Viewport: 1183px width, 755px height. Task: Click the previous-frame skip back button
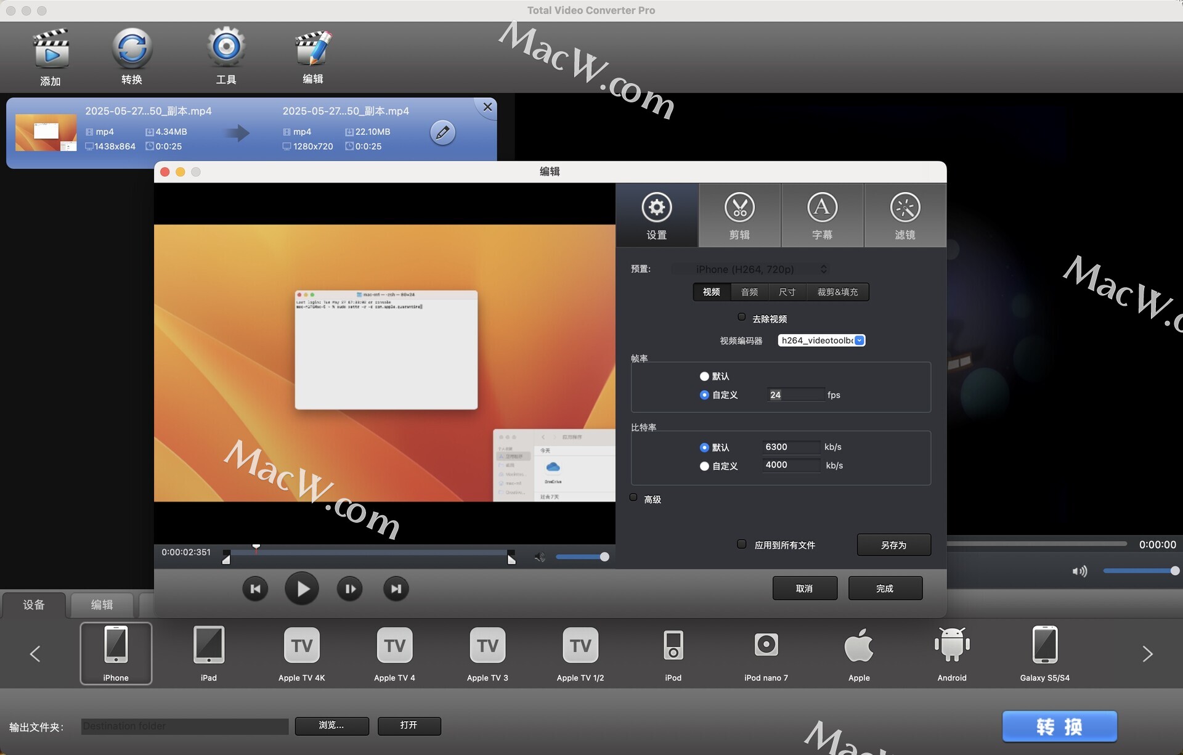255,589
